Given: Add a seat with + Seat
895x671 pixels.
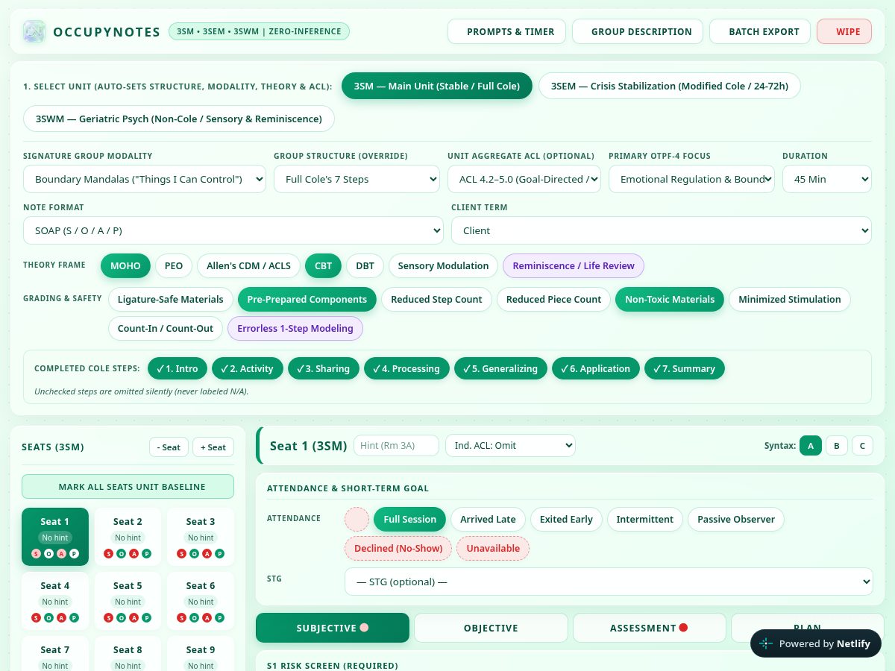Looking at the screenshot, I should pyautogui.click(x=213, y=447).
